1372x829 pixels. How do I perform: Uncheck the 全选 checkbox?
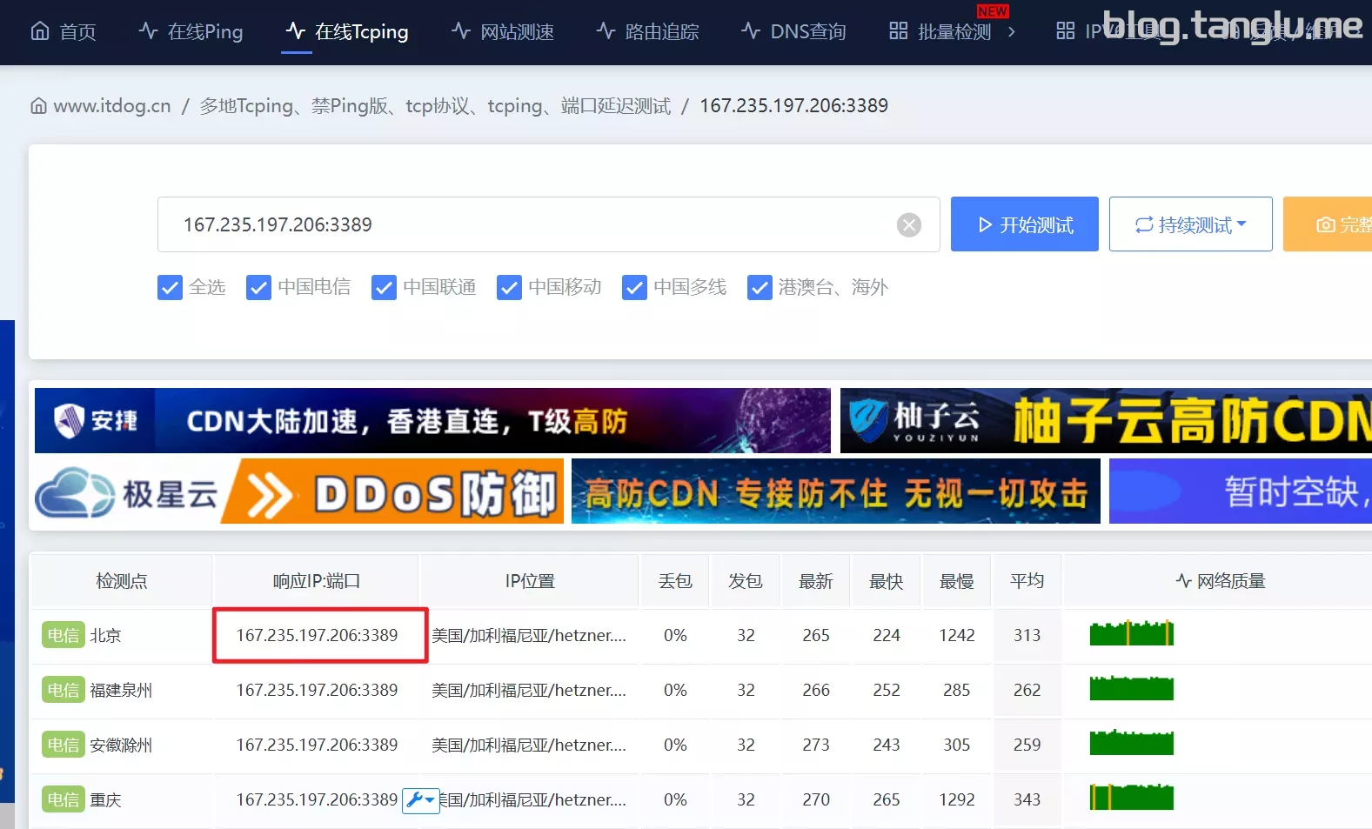pos(170,287)
